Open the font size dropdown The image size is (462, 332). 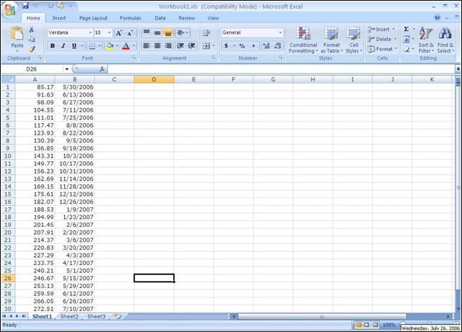109,32
